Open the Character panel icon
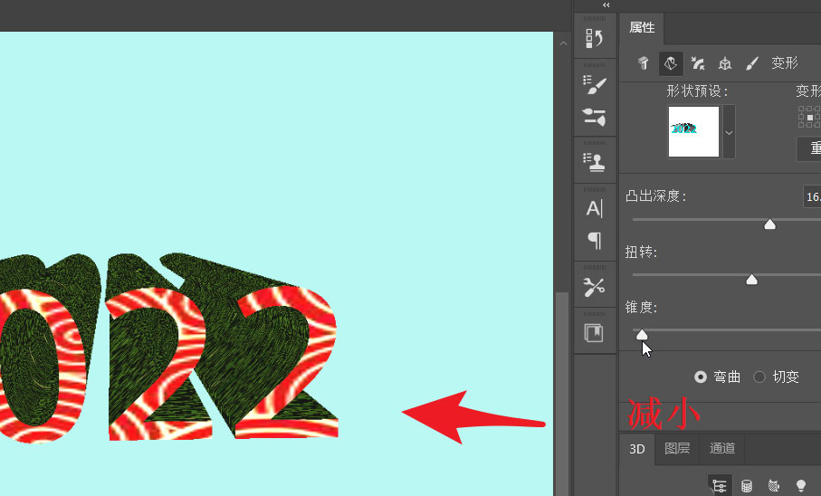This screenshot has width=821, height=496. click(x=595, y=208)
